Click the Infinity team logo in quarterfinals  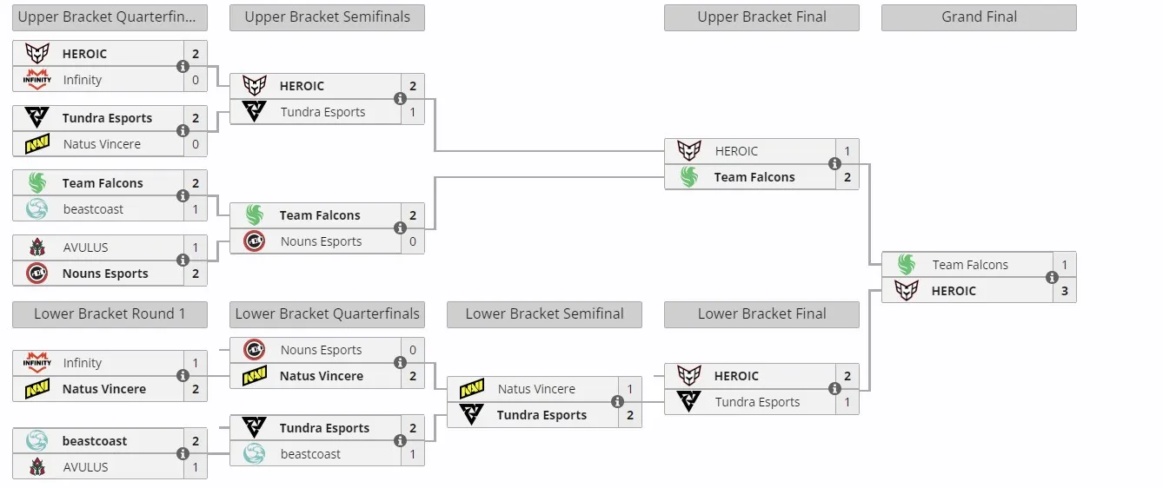37,80
